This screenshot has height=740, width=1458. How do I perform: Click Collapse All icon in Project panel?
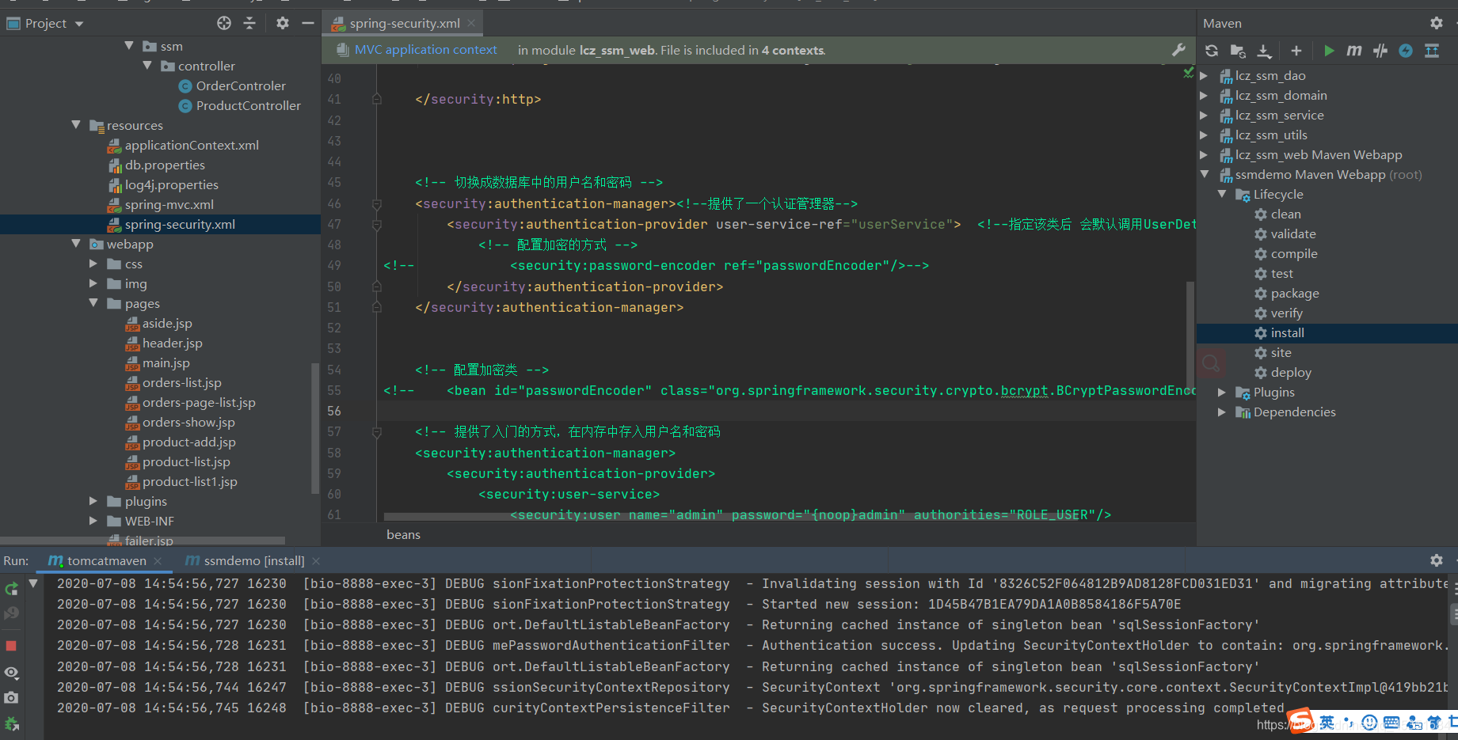click(x=249, y=23)
